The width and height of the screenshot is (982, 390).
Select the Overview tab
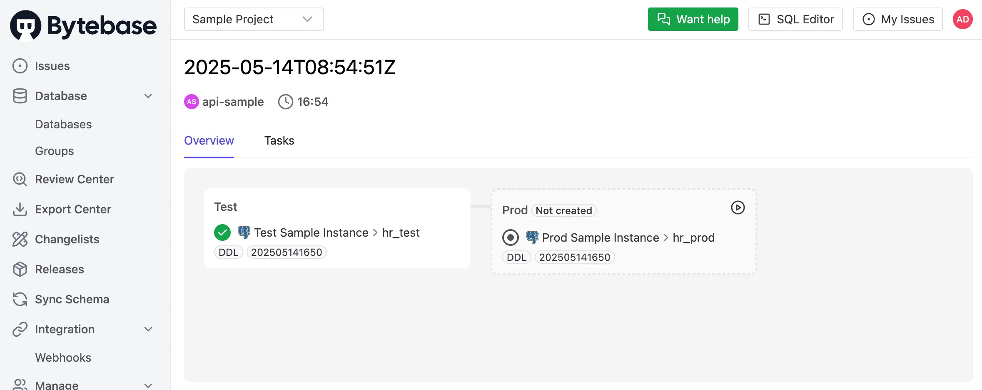[x=209, y=141]
